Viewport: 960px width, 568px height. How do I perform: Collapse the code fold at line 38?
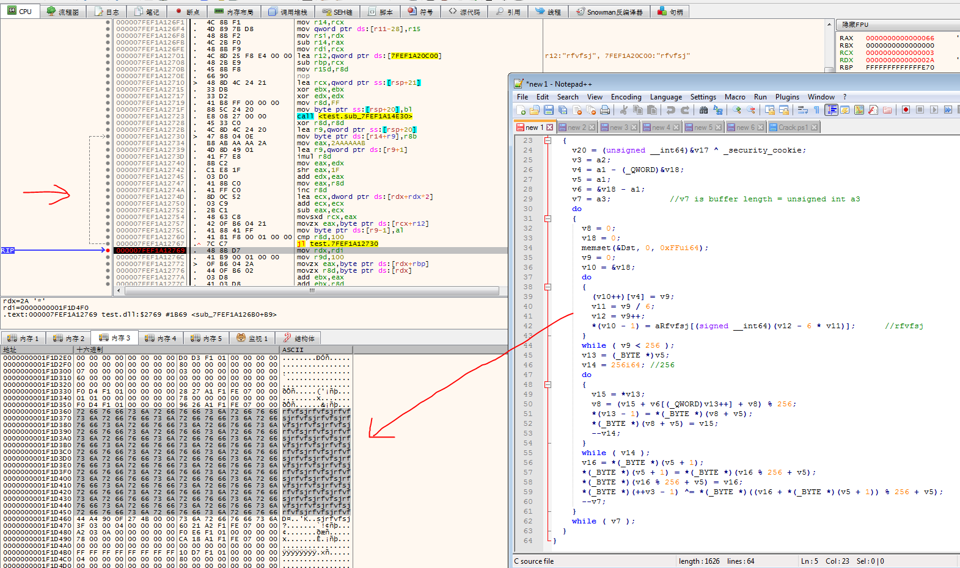pyautogui.click(x=548, y=287)
